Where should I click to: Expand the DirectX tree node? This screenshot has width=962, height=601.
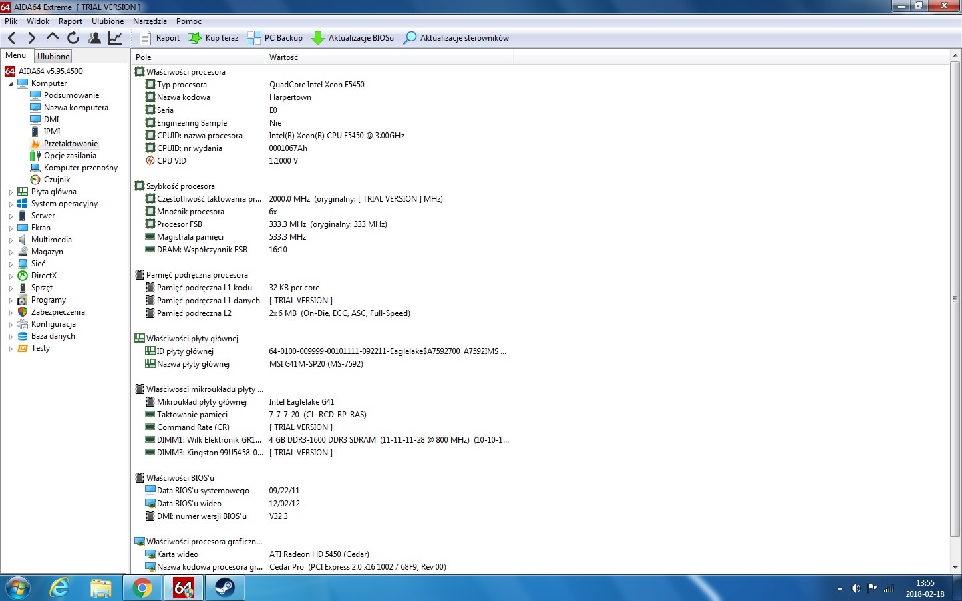pyautogui.click(x=11, y=276)
